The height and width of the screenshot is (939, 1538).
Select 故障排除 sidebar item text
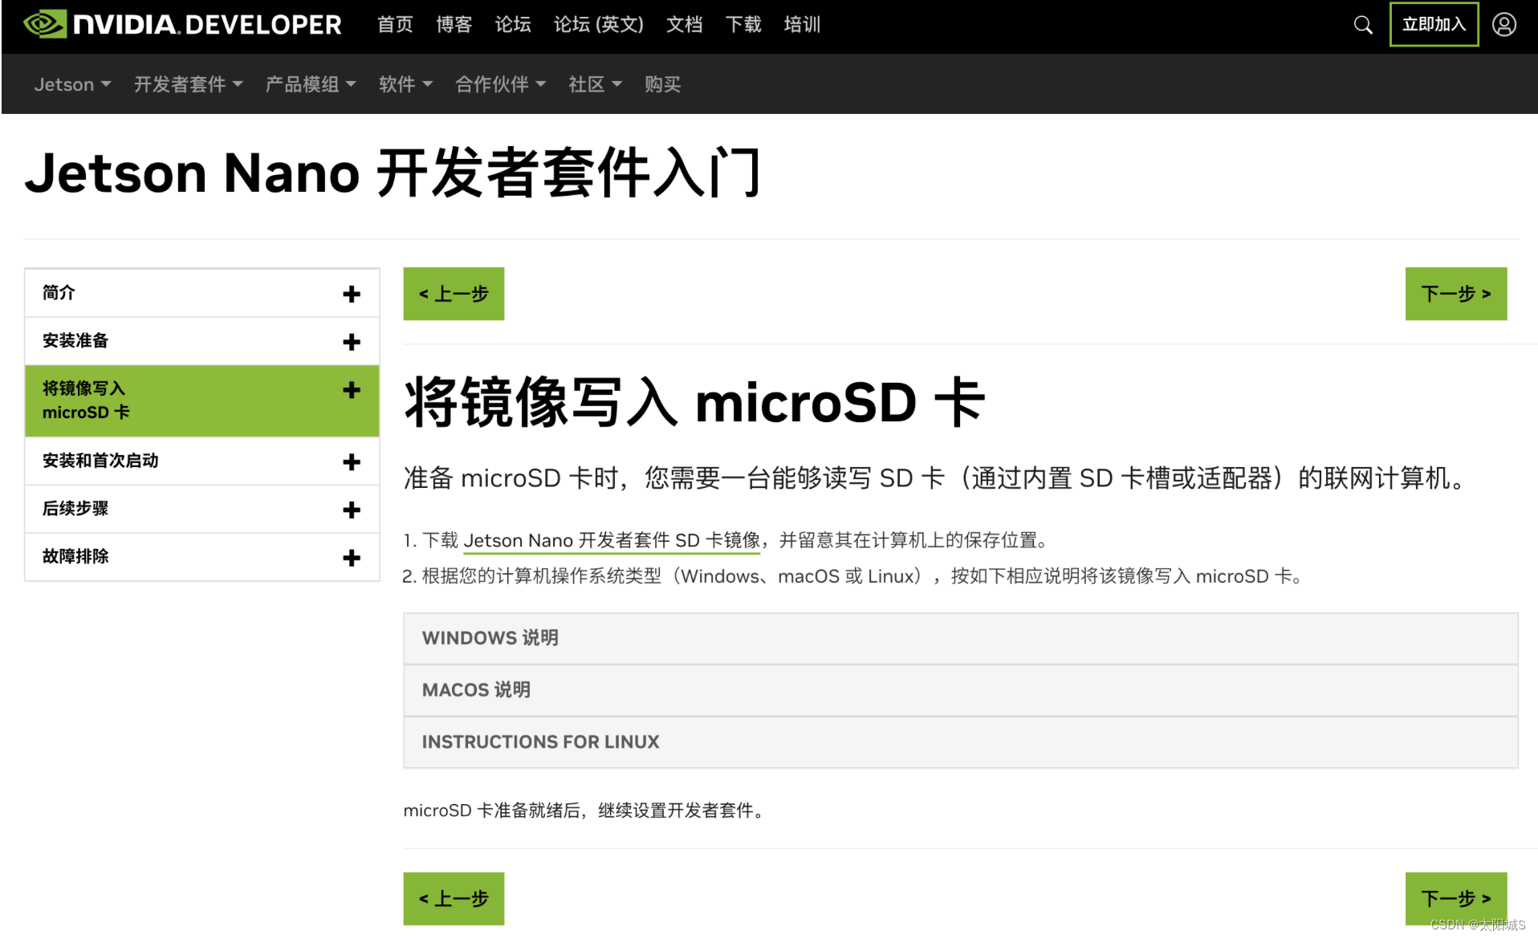click(75, 556)
